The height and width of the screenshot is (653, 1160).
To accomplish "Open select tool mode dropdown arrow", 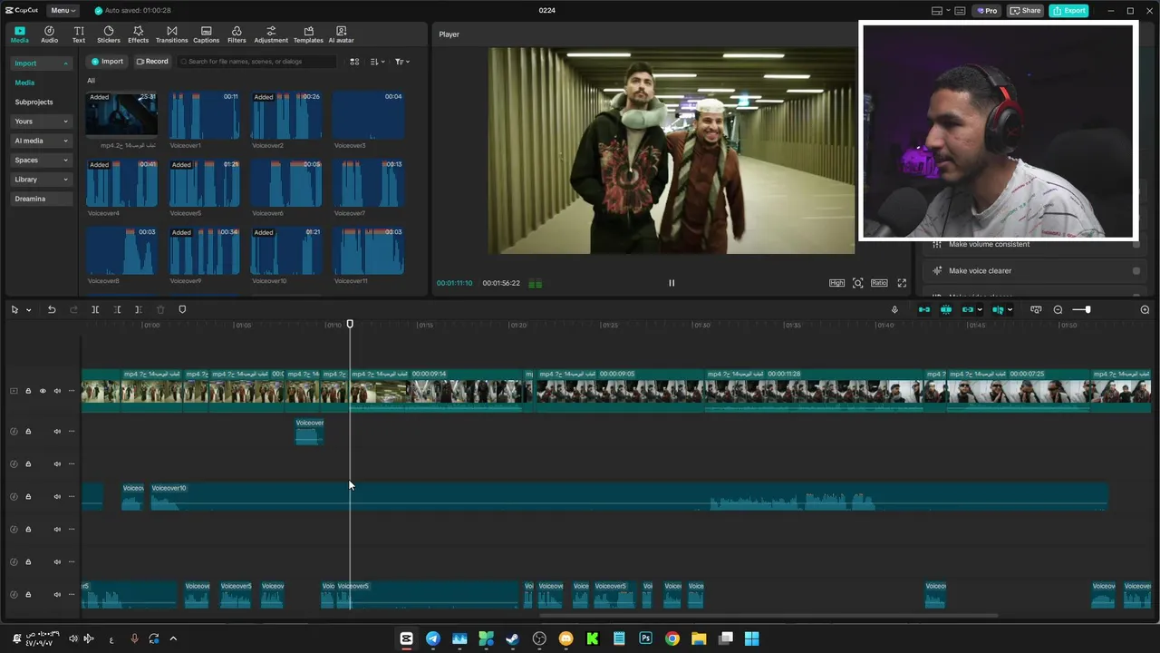I will tap(28, 310).
